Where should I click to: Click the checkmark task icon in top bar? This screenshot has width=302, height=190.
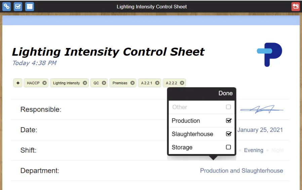click(x=18, y=6)
